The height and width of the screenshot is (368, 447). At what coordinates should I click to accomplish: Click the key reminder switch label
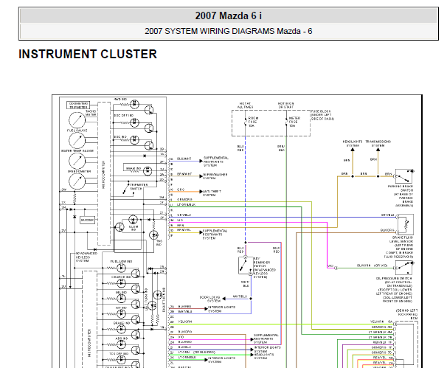point(265,268)
